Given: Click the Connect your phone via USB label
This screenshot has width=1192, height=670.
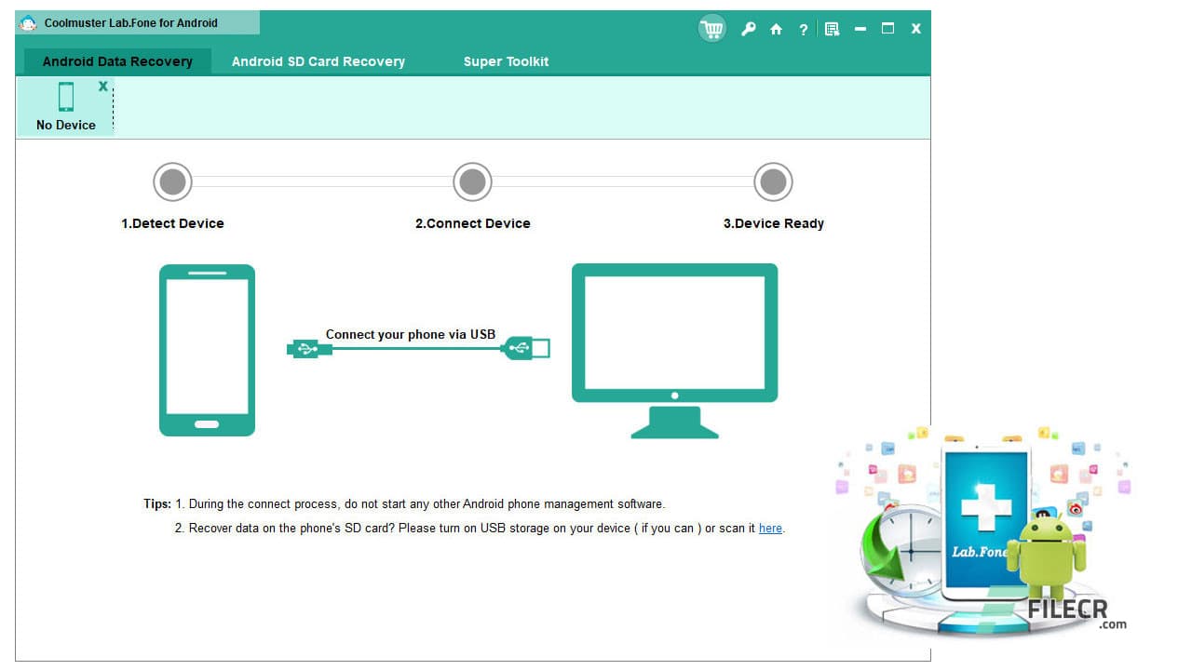Looking at the screenshot, I should pyautogui.click(x=410, y=334).
